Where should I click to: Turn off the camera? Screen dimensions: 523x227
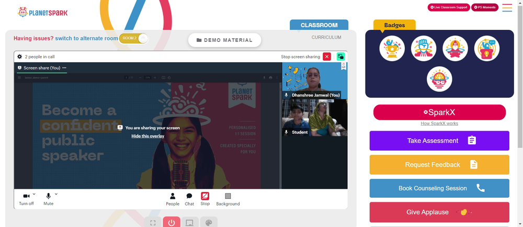tap(26, 199)
